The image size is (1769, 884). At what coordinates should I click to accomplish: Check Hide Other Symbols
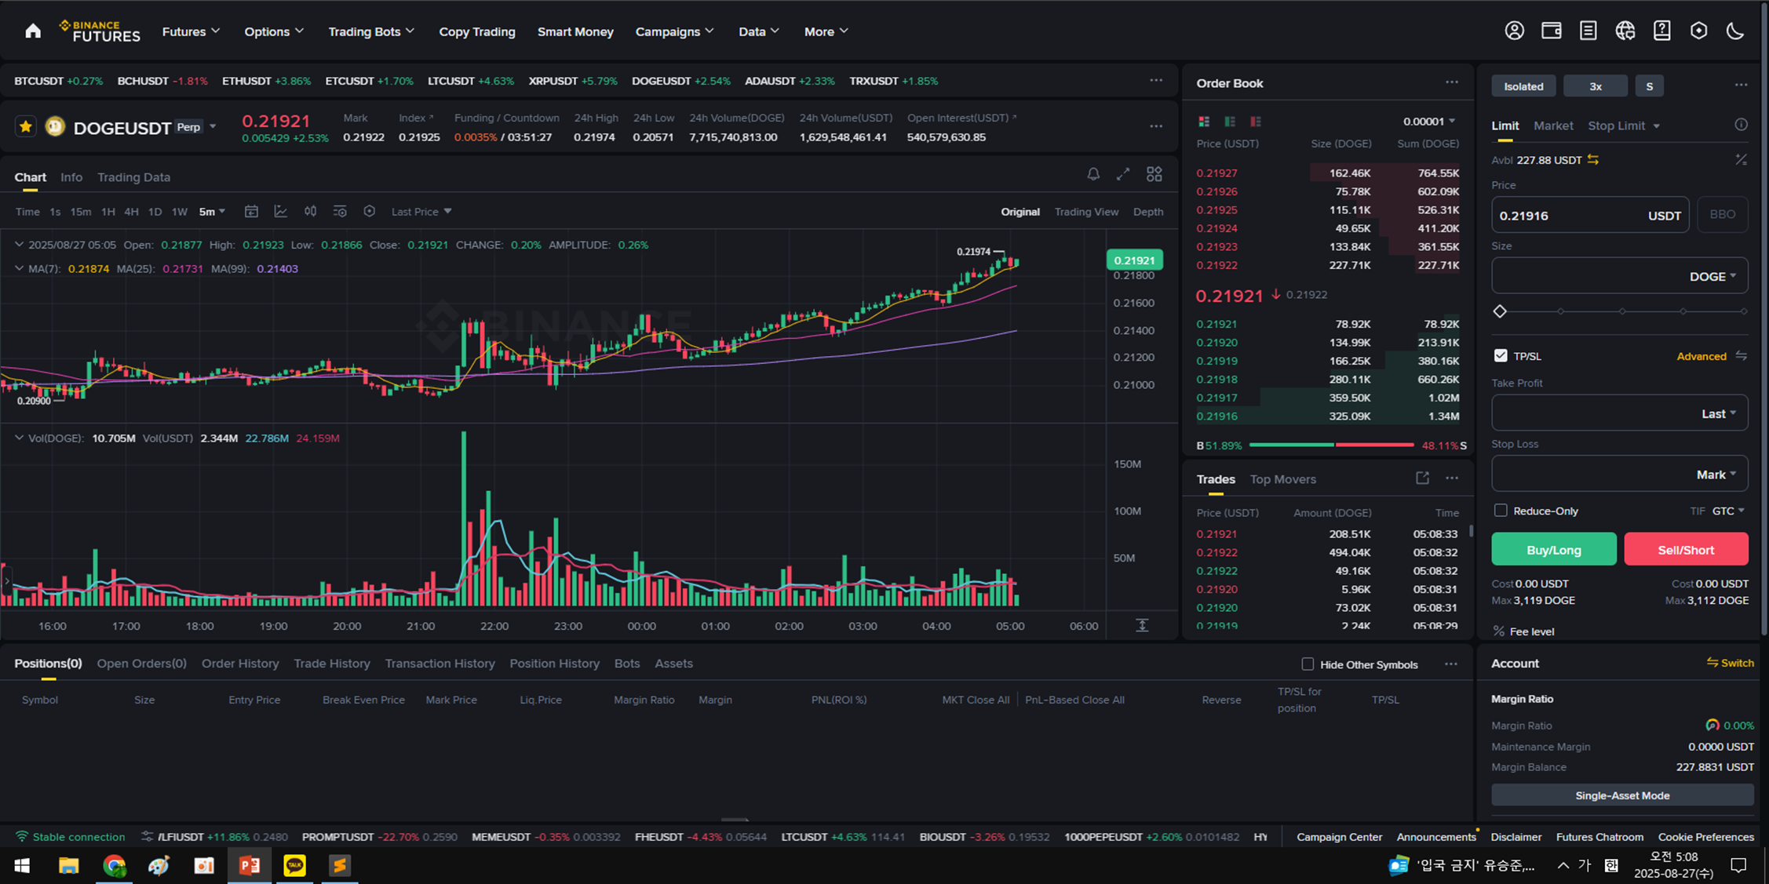tap(1308, 664)
